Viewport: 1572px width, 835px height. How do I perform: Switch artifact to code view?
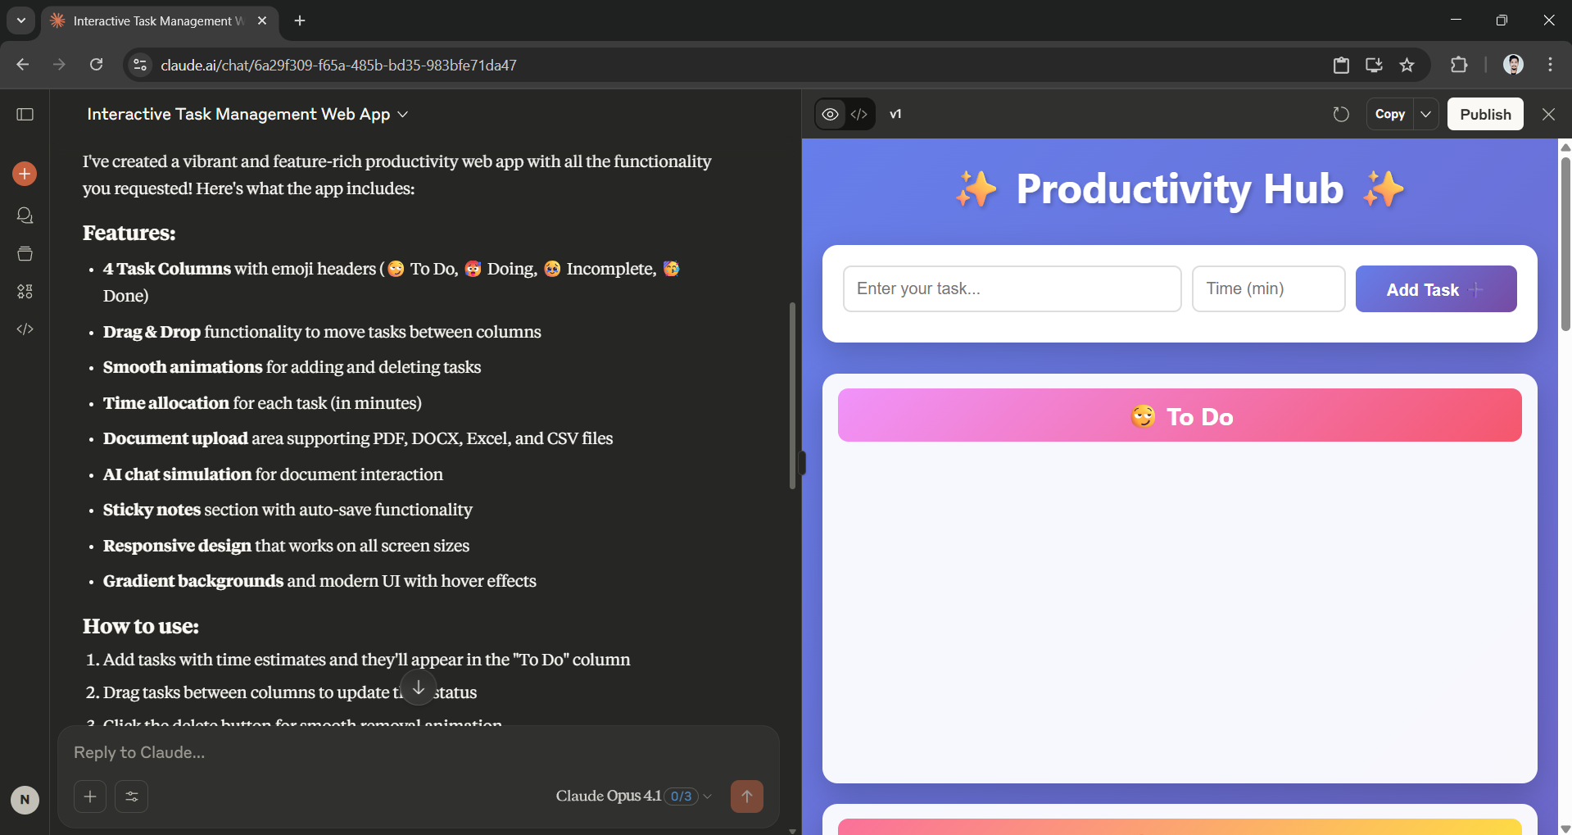coord(858,114)
